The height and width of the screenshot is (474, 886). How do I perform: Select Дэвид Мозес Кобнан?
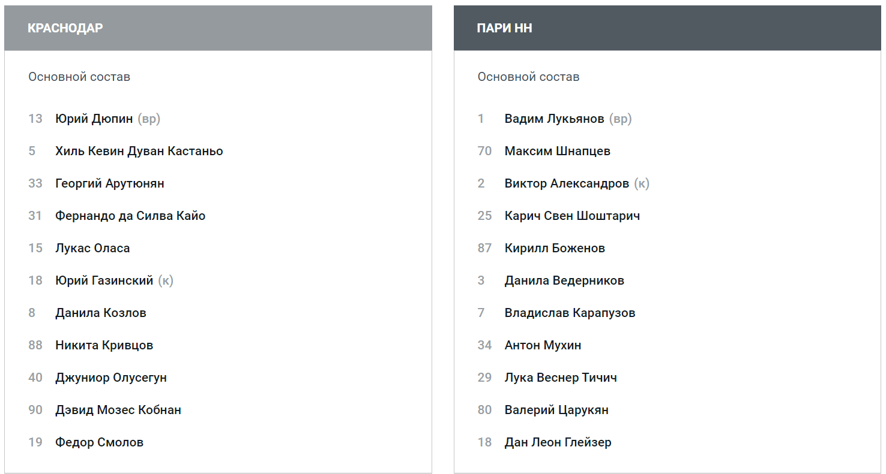pyautogui.click(x=118, y=410)
